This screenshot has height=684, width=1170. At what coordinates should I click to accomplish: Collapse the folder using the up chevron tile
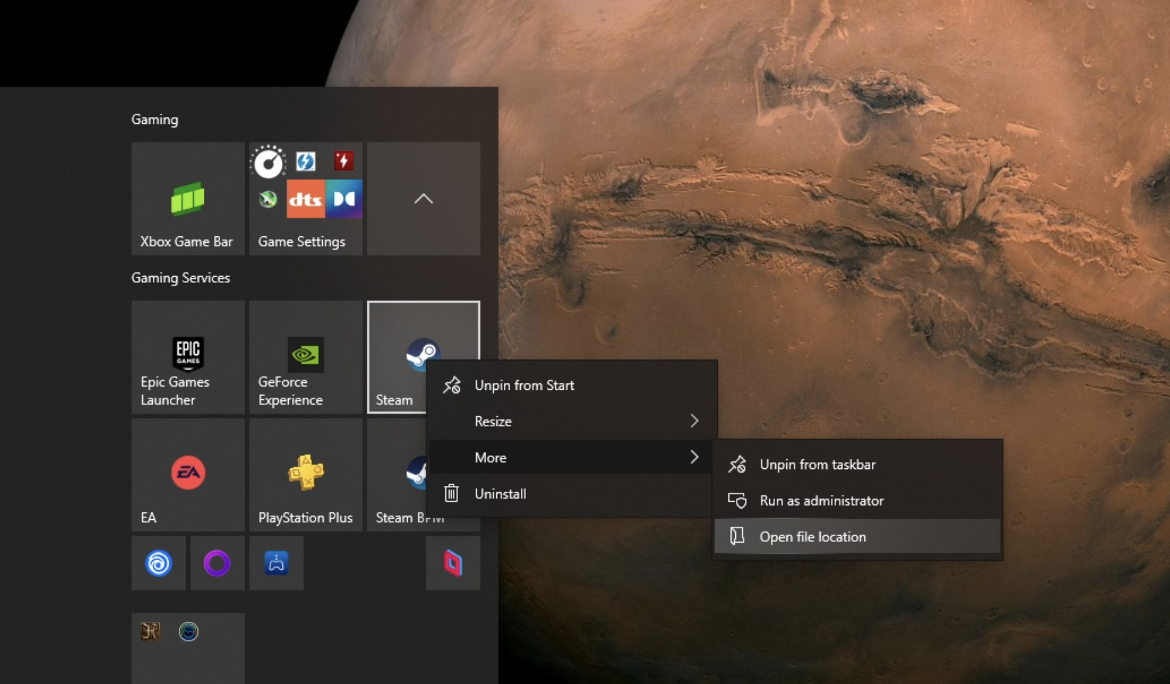(x=423, y=199)
